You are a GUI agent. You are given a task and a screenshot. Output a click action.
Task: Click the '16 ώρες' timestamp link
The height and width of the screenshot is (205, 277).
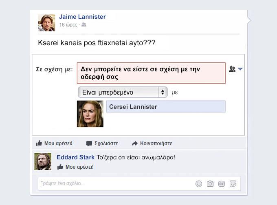(x=68, y=25)
